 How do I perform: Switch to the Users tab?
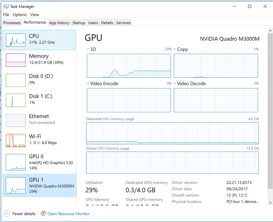(93, 23)
